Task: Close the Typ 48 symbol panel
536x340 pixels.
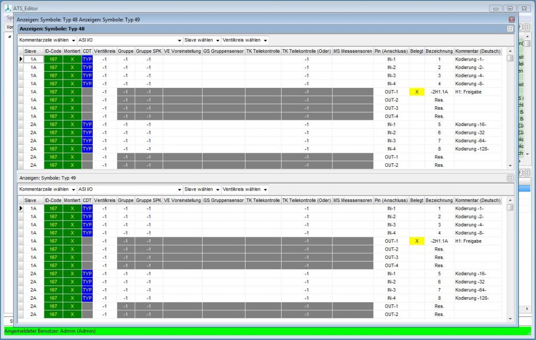Action: tap(510, 29)
